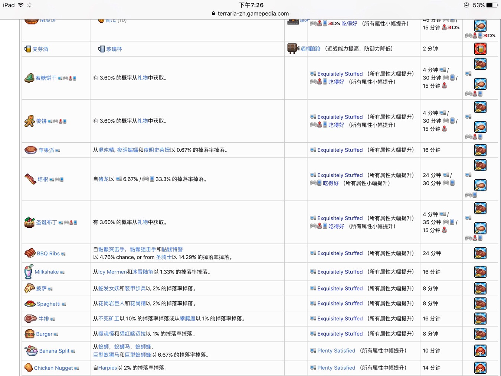501x376 pixels.
Task: Open the 玻璃杯 ingredient link
Action: tap(114, 49)
